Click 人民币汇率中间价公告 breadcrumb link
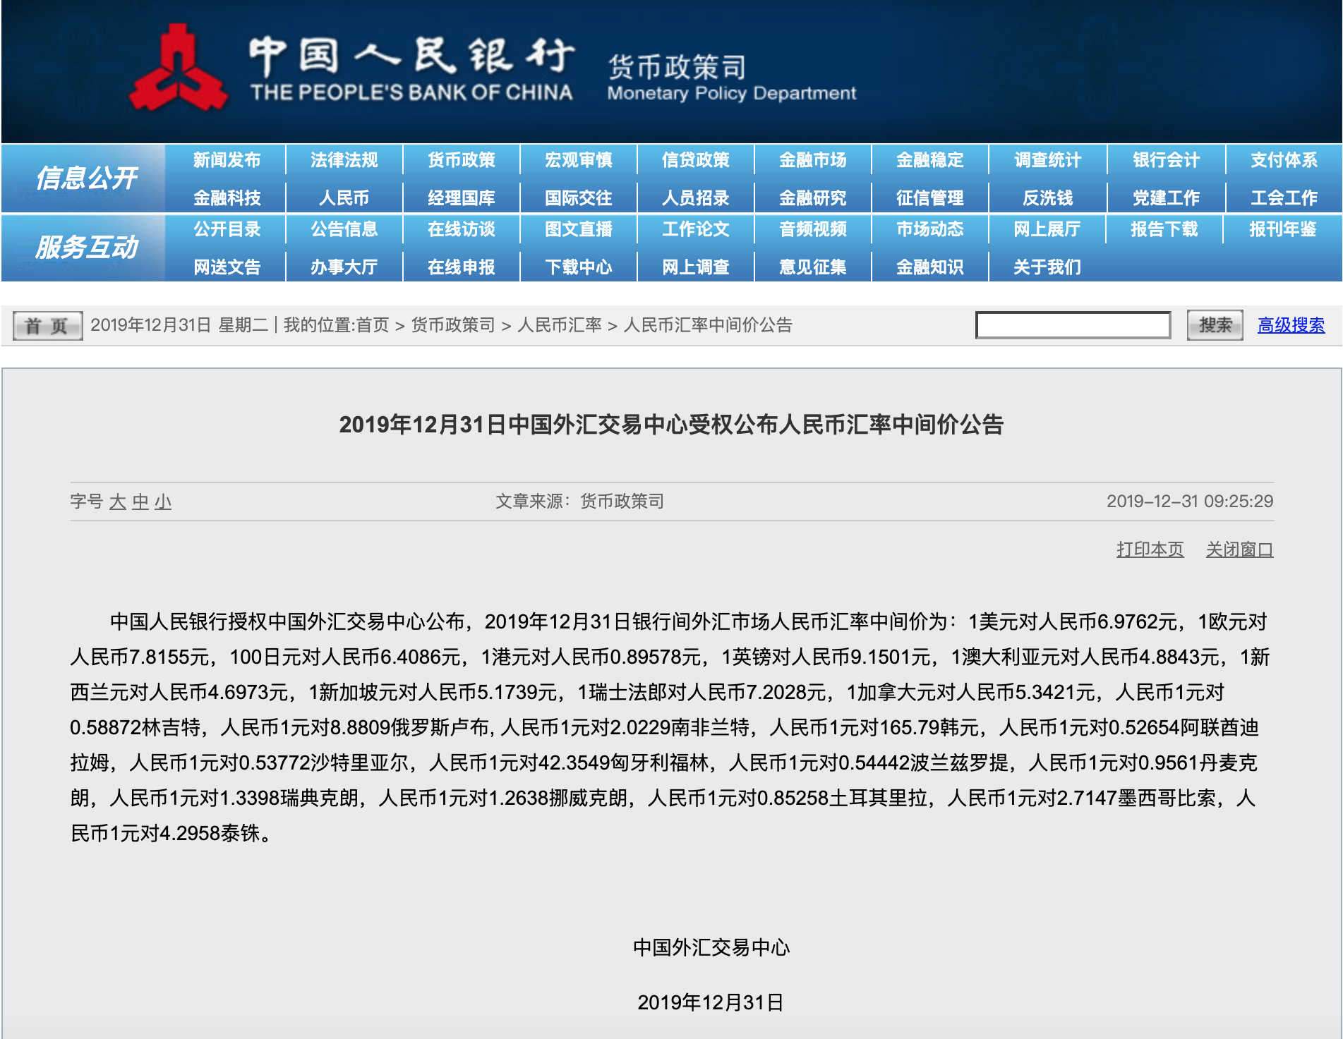 click(709, 325)
